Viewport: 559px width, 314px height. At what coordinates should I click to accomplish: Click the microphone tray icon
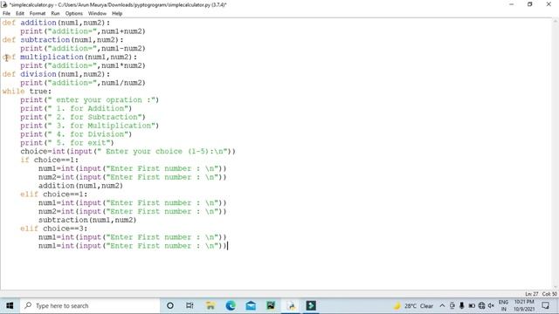point(462,305)
